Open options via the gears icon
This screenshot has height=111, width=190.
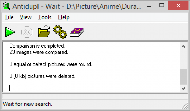coord(60,32)
